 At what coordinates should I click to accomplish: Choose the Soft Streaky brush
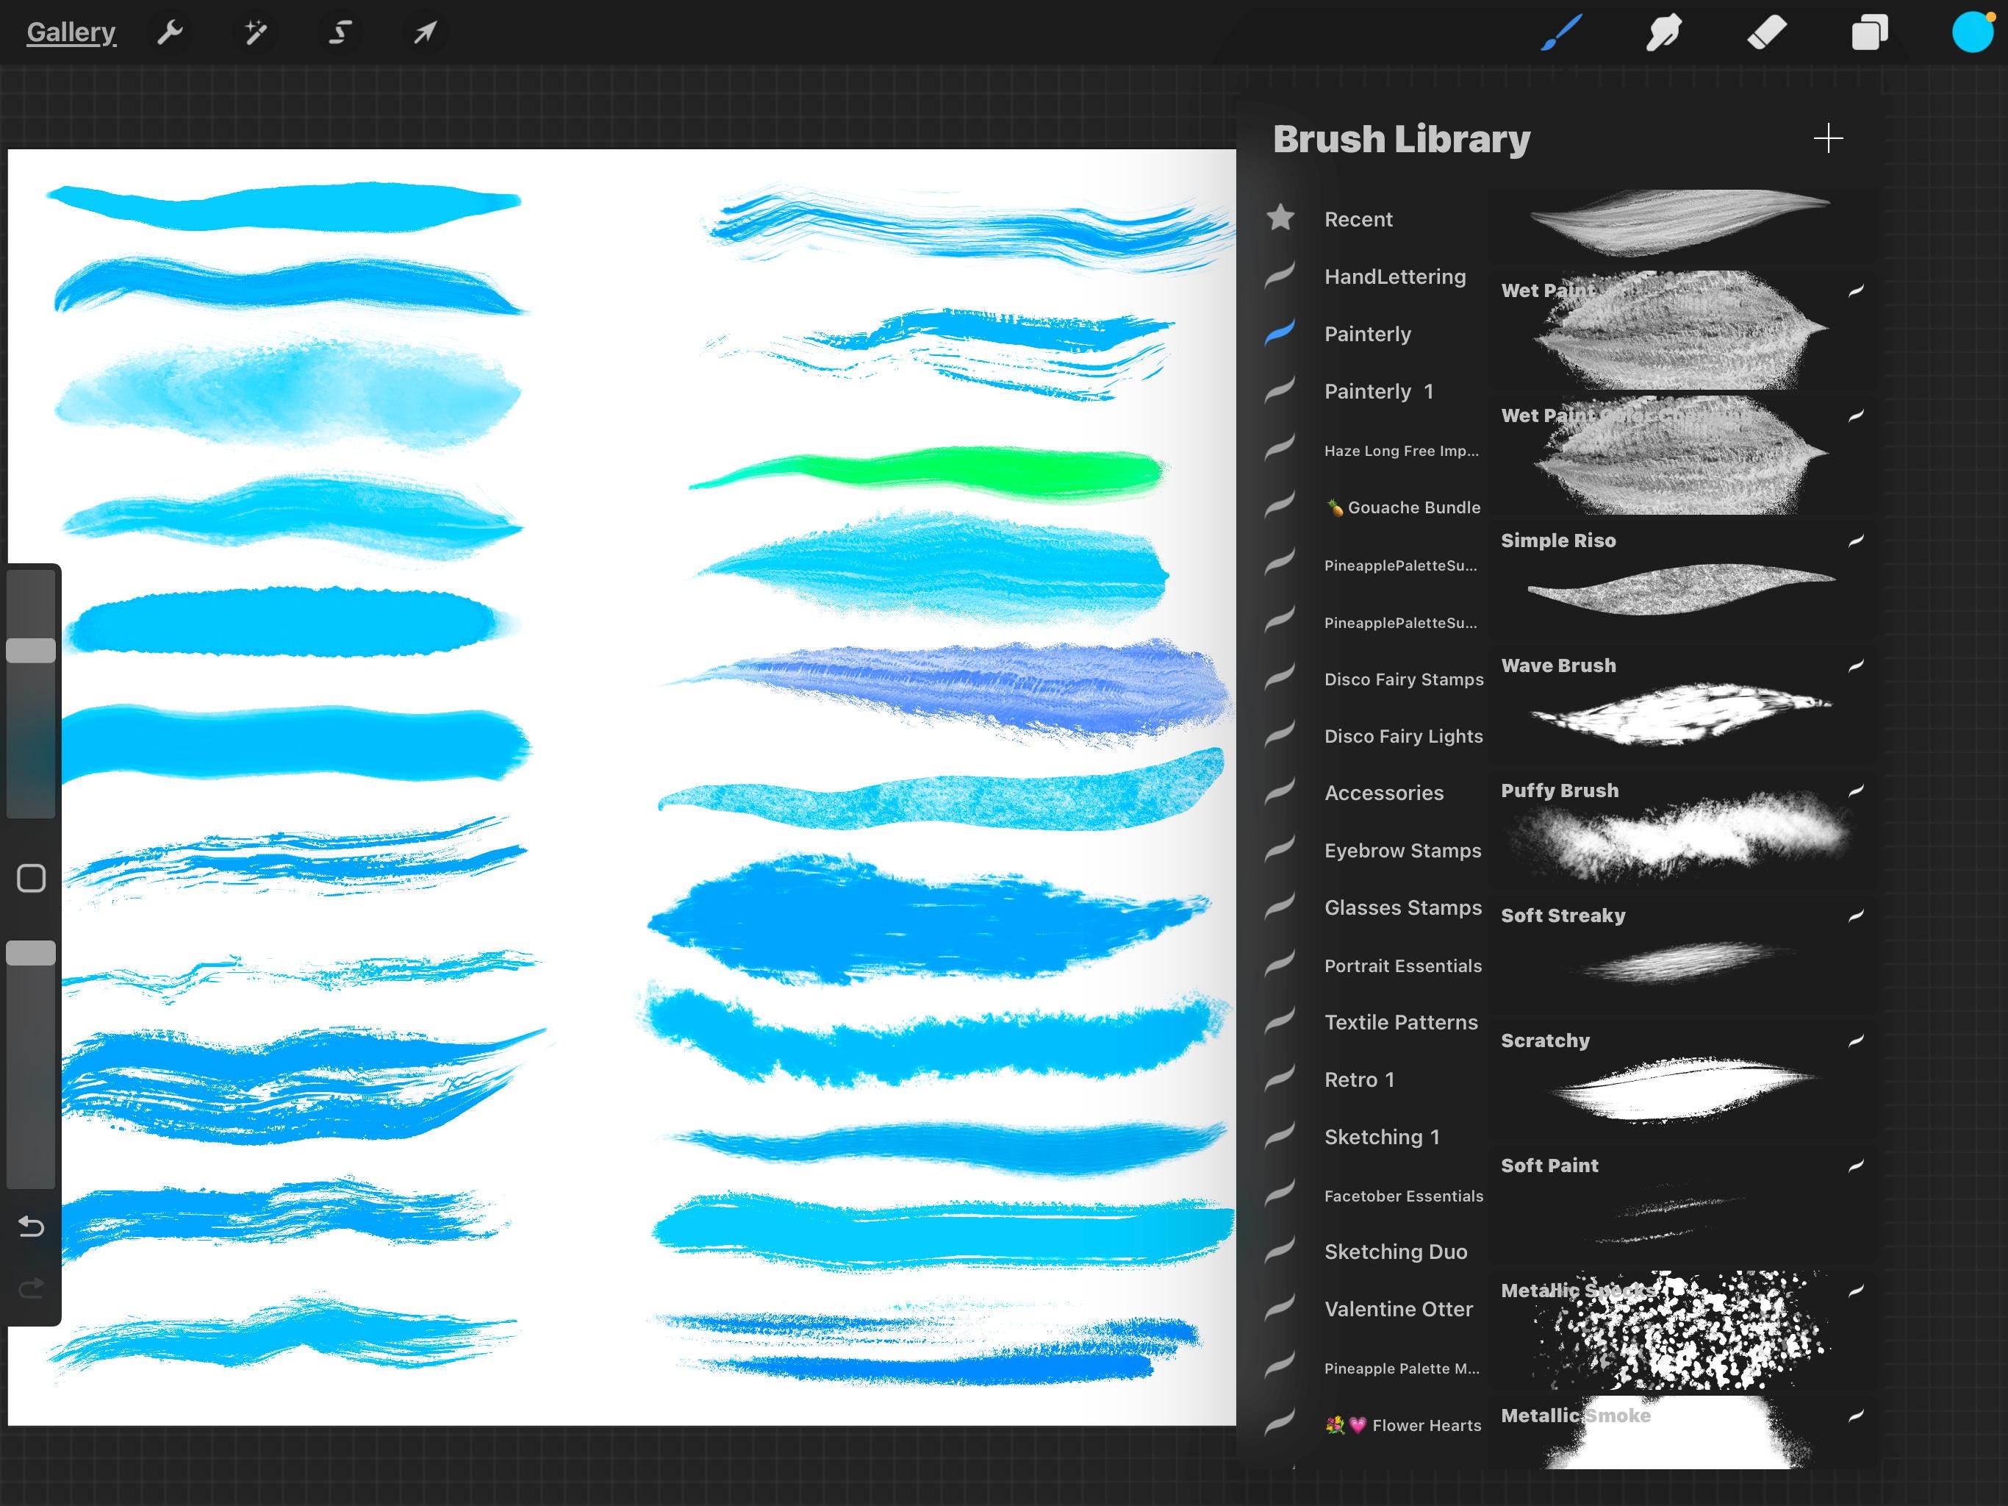click(1681, 955)
